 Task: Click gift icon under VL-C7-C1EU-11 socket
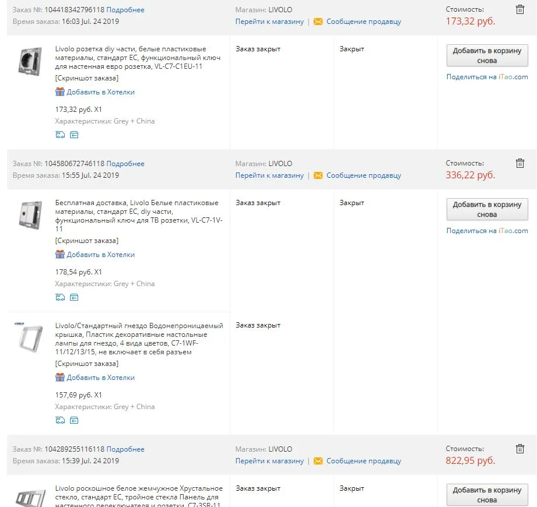coord(60,91)
